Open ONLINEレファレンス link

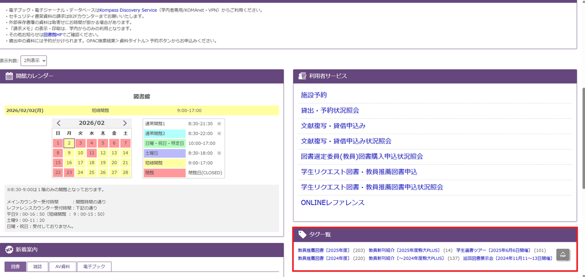332,203
